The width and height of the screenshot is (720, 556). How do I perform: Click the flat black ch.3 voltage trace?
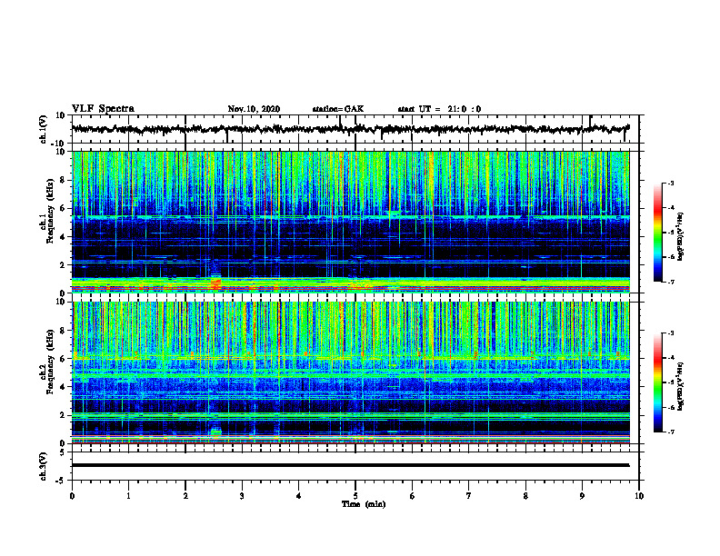(350, 465)
